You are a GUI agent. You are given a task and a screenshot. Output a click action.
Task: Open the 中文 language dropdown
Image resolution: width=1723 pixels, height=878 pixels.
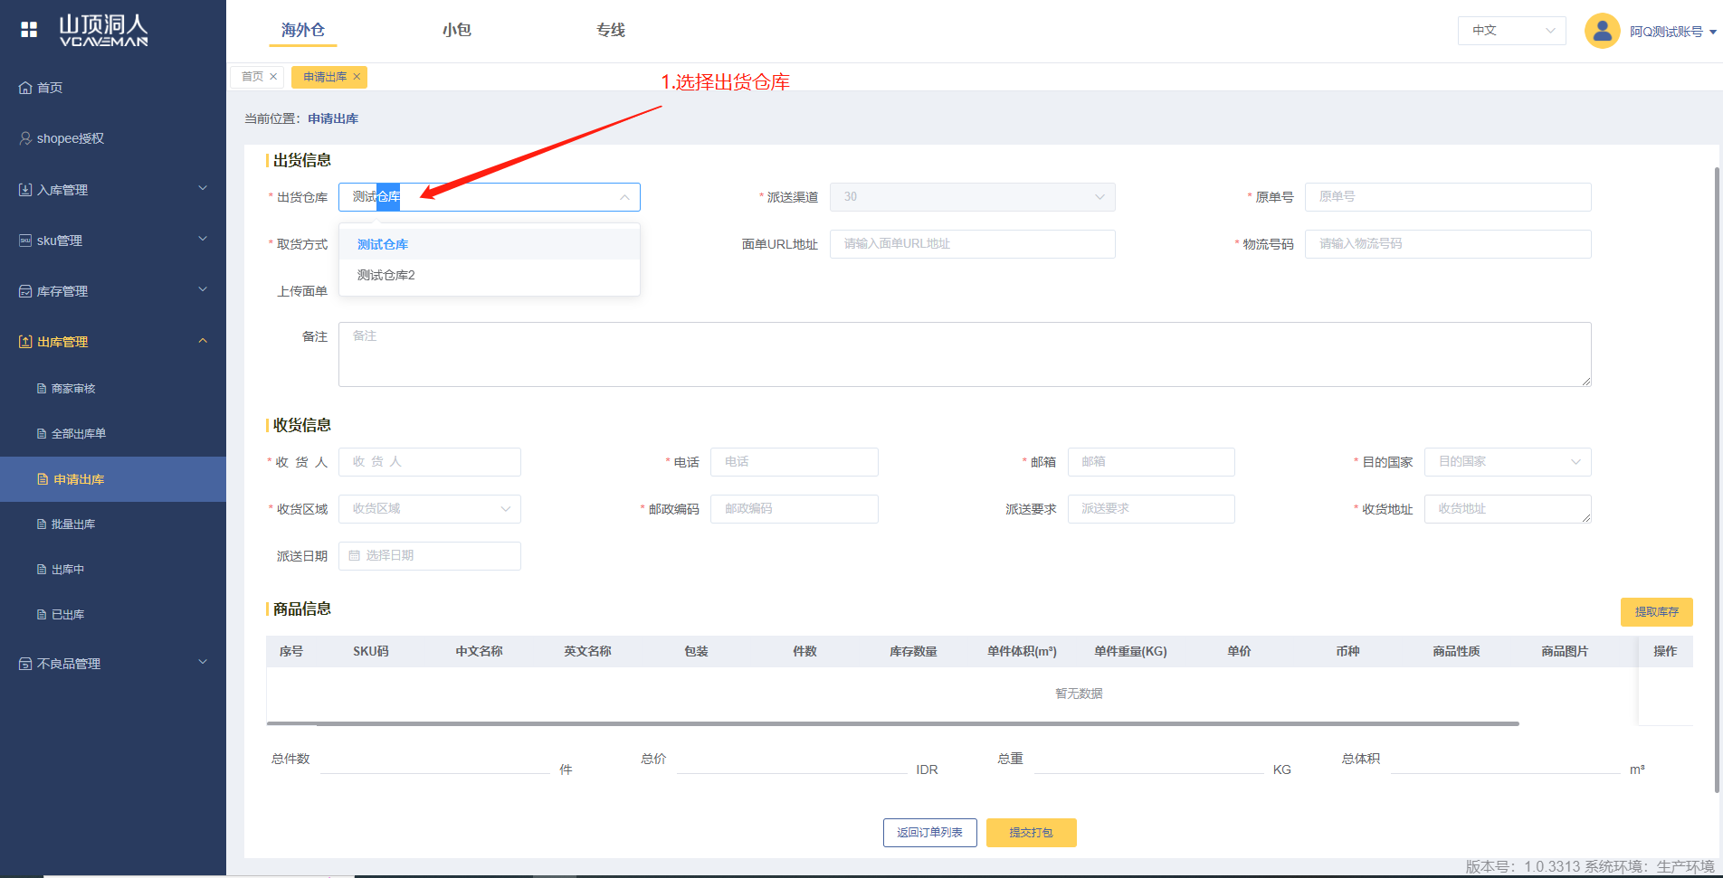[1511, 31]
